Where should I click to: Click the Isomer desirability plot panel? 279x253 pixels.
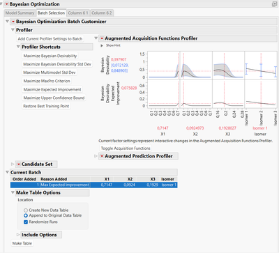tap(261, 66)
